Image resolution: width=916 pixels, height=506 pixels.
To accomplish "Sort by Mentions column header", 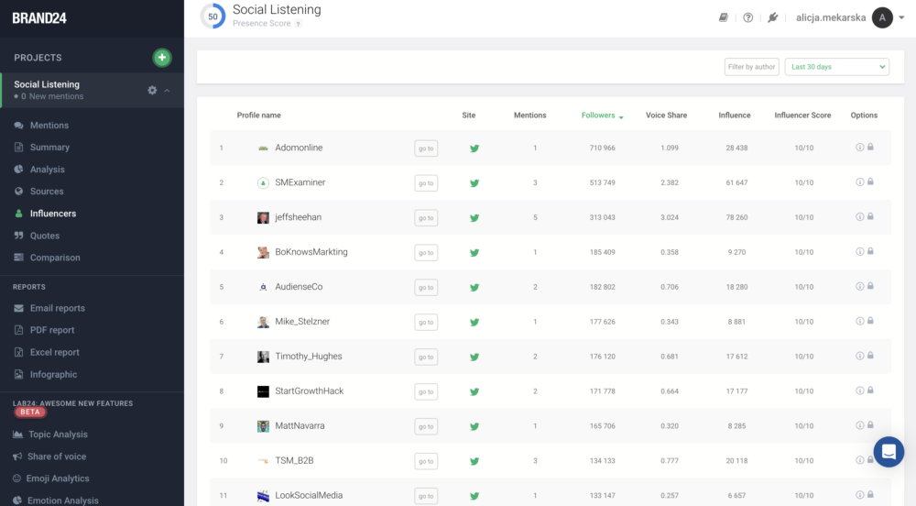I will pyautogui.click(x=529, y=115).
